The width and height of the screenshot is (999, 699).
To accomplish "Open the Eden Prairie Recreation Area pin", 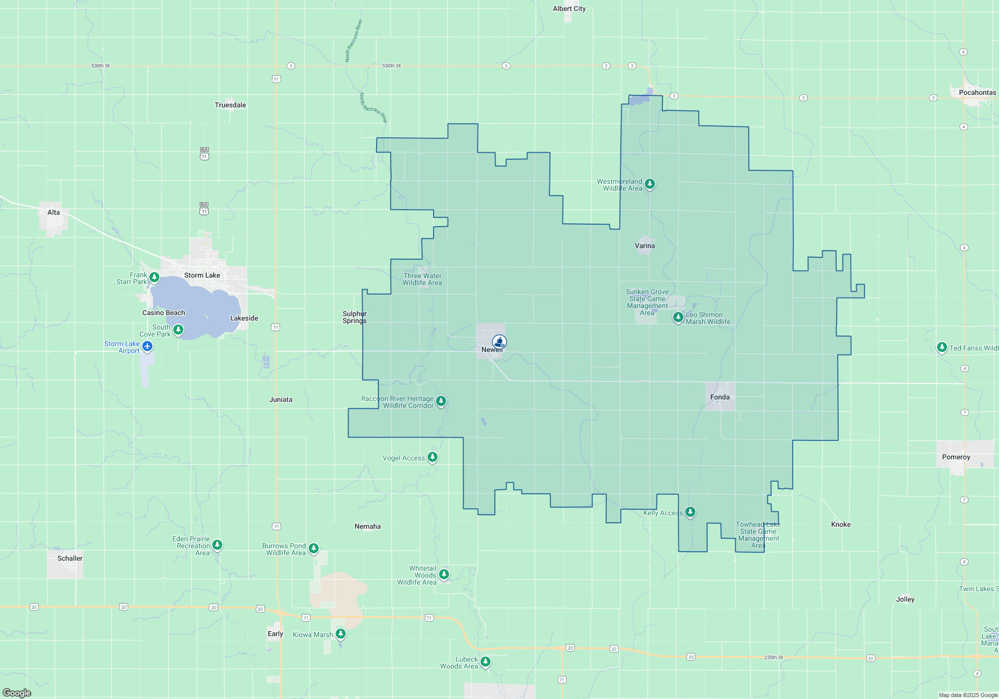I will (217, 545).
